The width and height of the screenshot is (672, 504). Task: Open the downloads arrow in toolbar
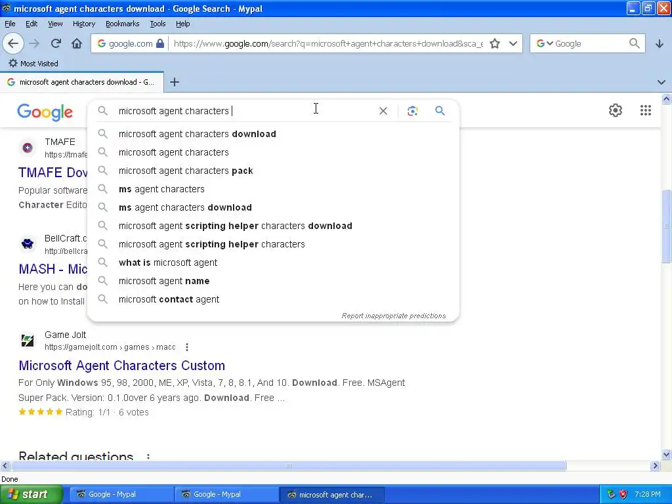(659, 44)
